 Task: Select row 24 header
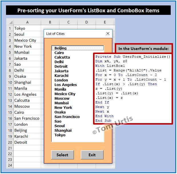[x=10, y=165]
